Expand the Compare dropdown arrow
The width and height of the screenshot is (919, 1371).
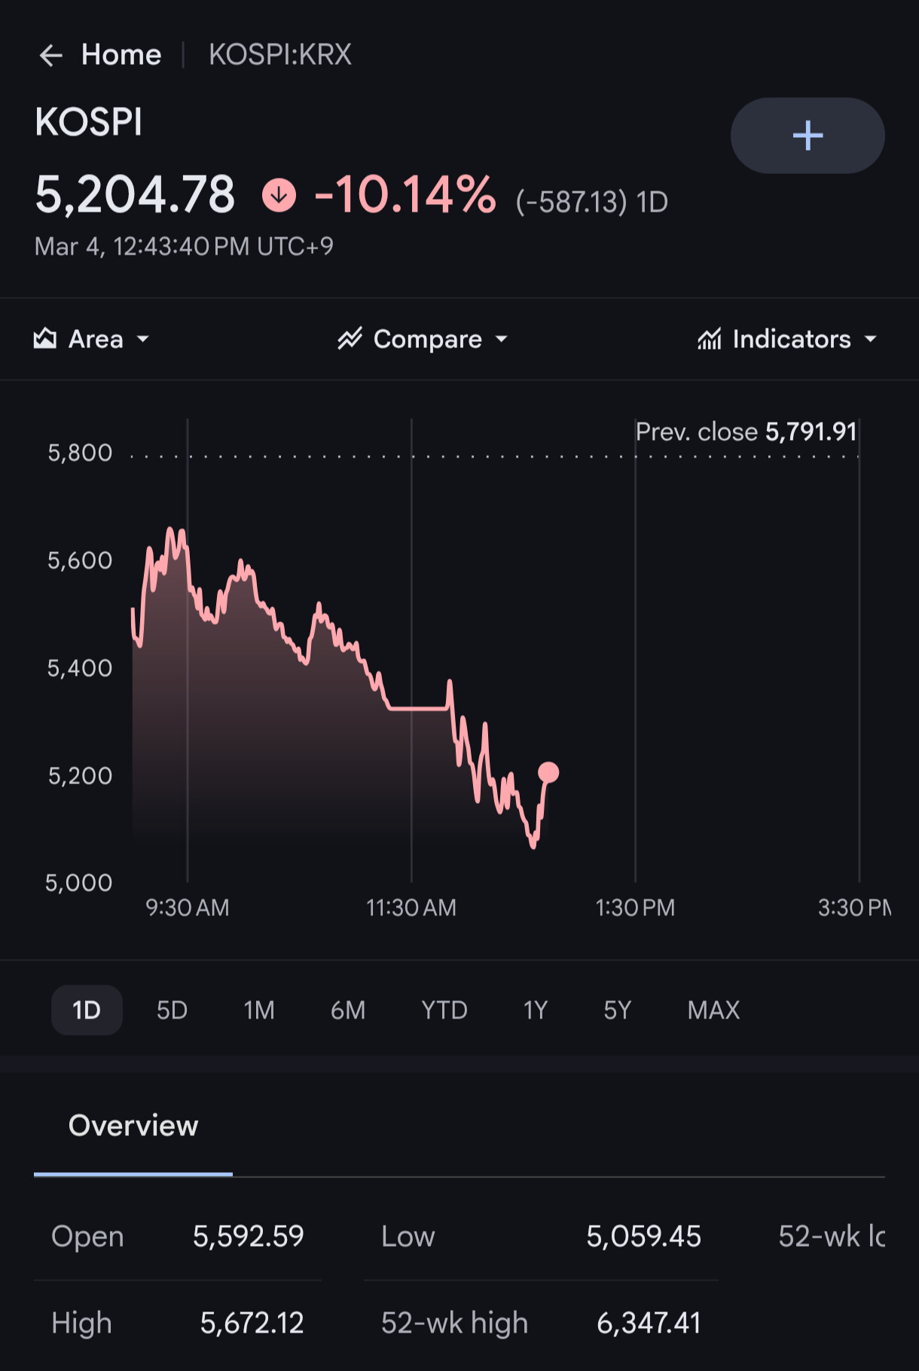pyautogui.click(x=502, y=340)
